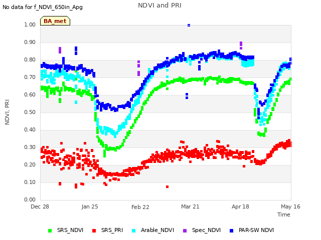Click the Spec_NDVI purple legend swatch
The height and width of the screenshot is (240, 321).
(x=185, y=230)
